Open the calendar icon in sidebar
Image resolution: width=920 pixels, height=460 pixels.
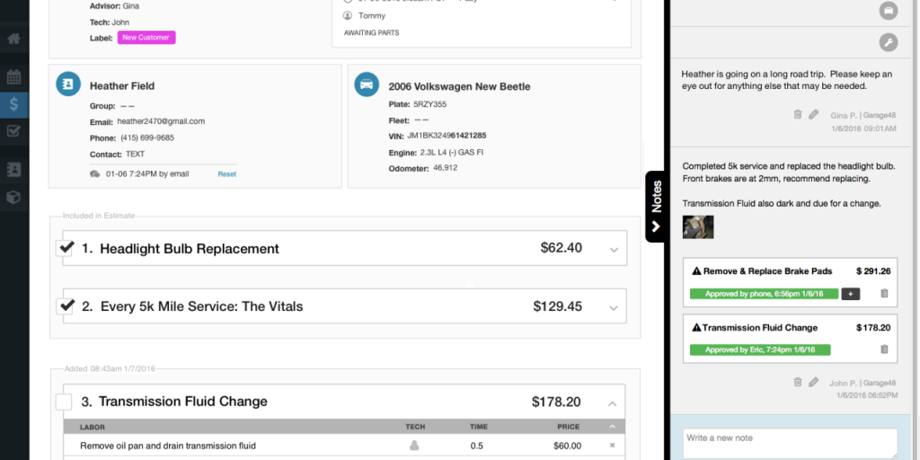click(x=13, y=77)
